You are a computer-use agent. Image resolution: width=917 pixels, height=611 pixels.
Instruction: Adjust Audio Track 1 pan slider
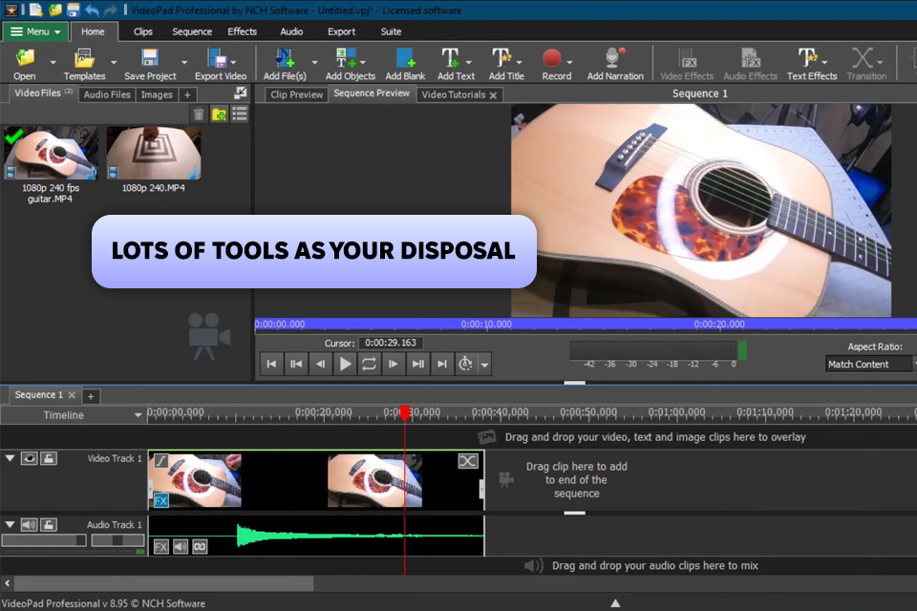click(x=117, y=540)
